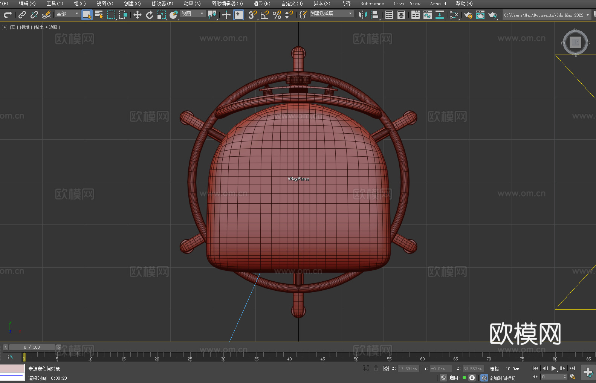Image resolution: width=596 pixels, height=383 pixels.
Task: Step time slider back with left arrow
Action: pyautogui.click(x=6, y=347)
